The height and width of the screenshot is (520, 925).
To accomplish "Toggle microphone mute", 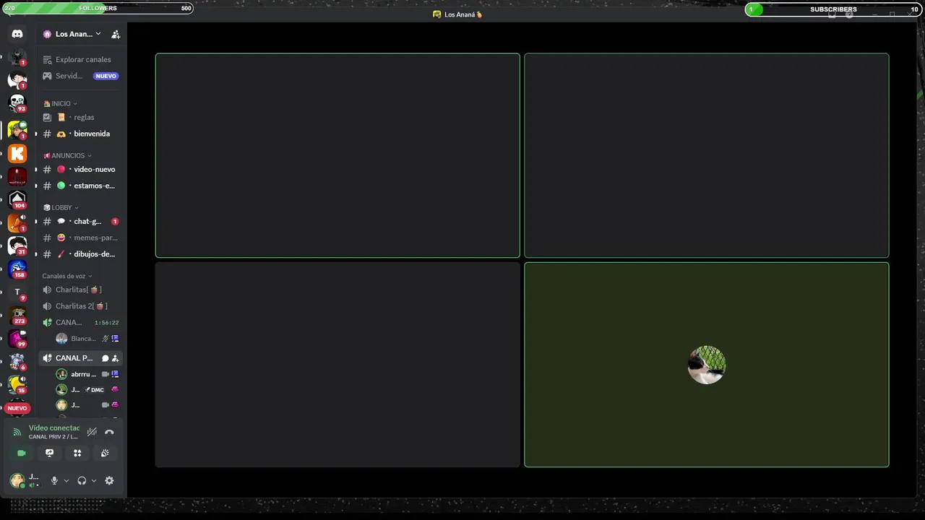I will click(x=54, y=480).
